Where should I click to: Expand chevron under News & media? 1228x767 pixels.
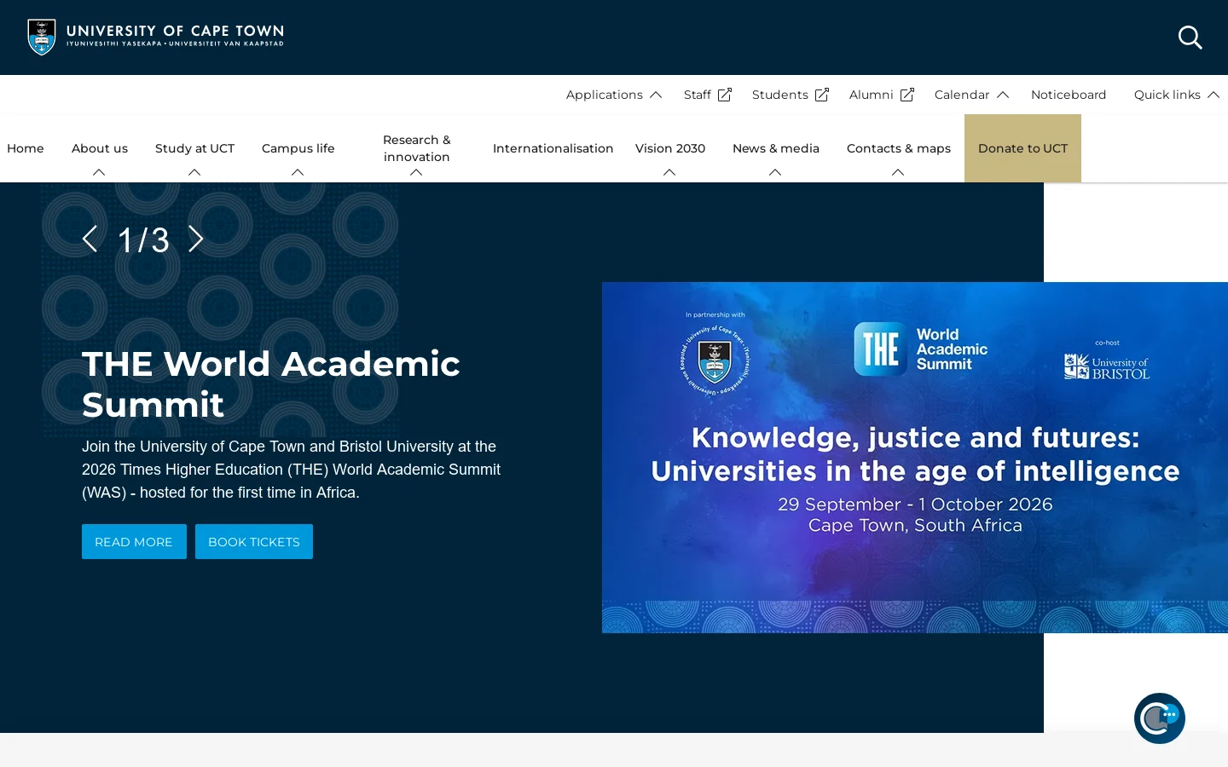tap(775, 172)
